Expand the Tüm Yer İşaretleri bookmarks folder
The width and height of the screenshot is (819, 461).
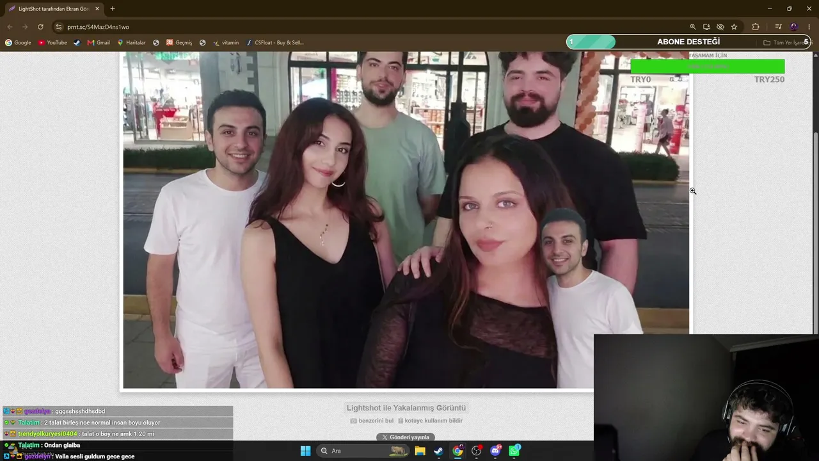(787, 43)
